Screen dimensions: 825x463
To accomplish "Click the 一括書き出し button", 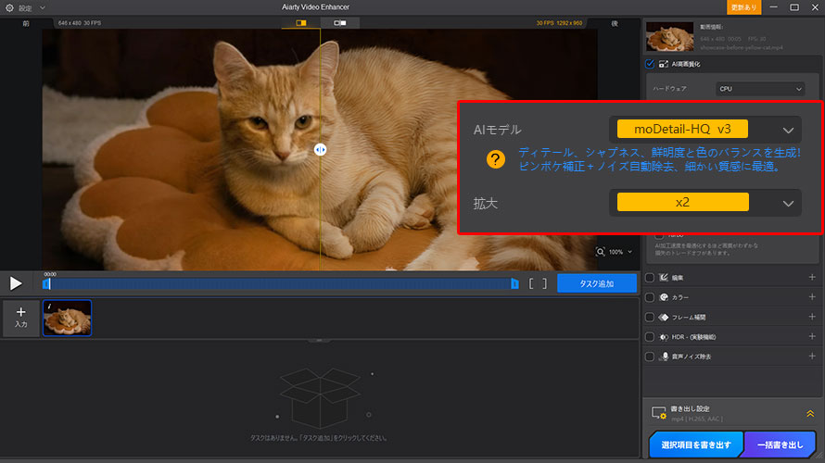I will 781,444.
